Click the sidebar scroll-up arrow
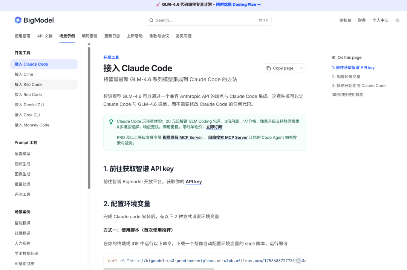 (x=89, y=44)
